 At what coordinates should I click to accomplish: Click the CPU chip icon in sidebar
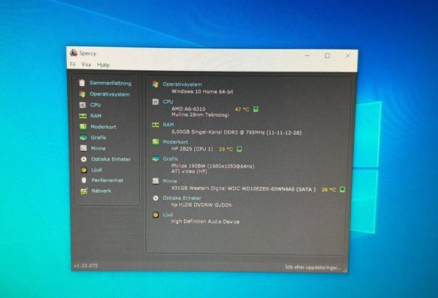tap(82, 105)
